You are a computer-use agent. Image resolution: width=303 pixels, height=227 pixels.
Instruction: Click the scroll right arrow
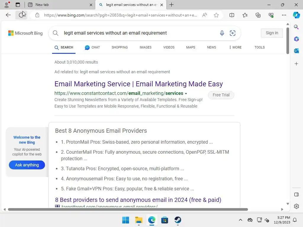(282, 210)
